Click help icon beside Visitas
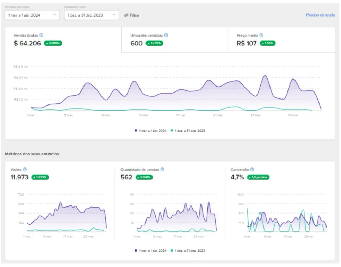The image size is (341, 267). click(x=25, y=170)
